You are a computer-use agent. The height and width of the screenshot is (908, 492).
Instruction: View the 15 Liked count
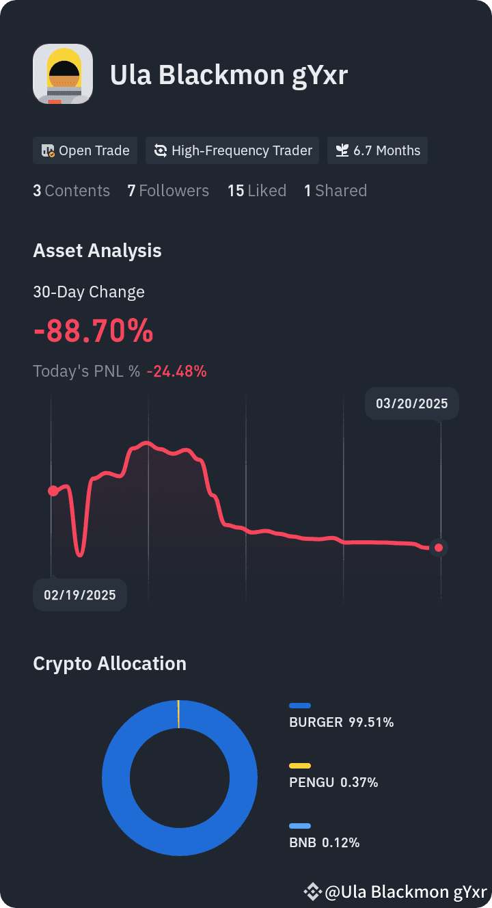coord(257,191)
